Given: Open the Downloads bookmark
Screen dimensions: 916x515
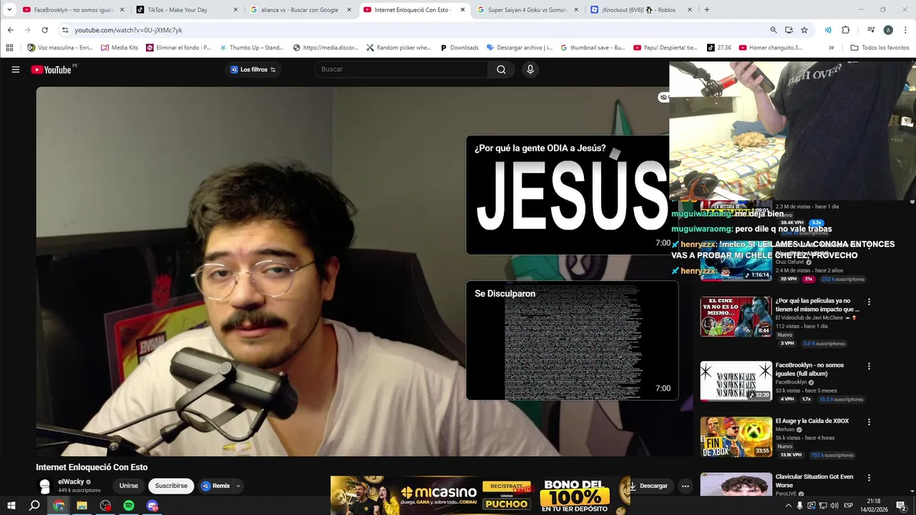Looking at the screenshot, I should 459,48.
